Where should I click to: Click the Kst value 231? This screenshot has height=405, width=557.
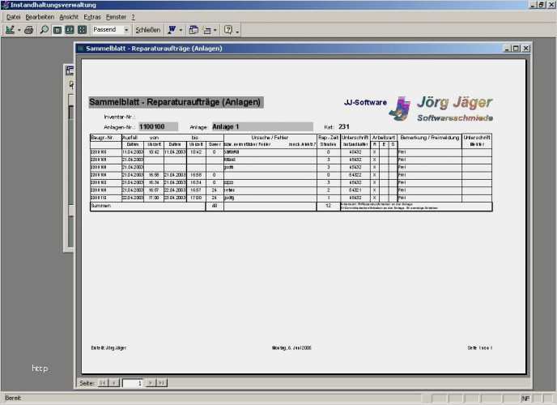click(x=344, y=126)
